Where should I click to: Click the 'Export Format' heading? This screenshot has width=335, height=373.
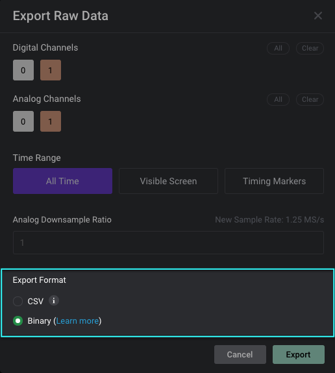coord(40,280)
